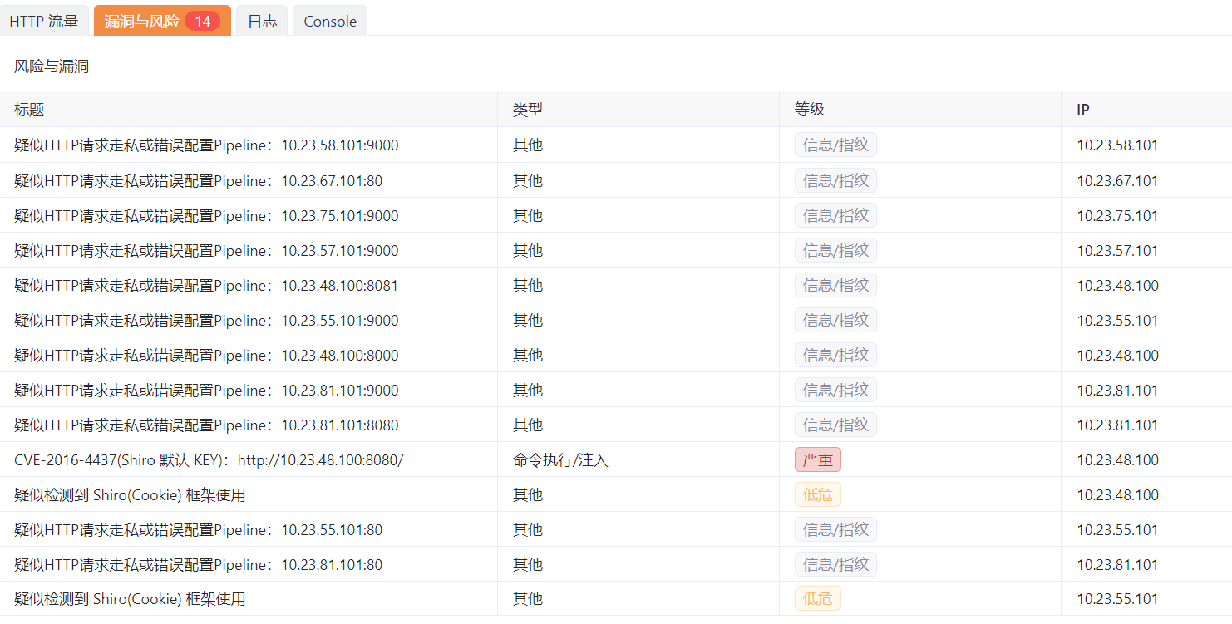The height and width of the screenshot is (624, 1232).
Task: Select the Pipeline row for 10.23.55.101:80
Action: pos(616,529)
